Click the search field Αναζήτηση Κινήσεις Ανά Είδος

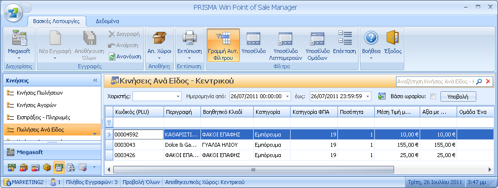pyautogui.click(x=435, y=81)
